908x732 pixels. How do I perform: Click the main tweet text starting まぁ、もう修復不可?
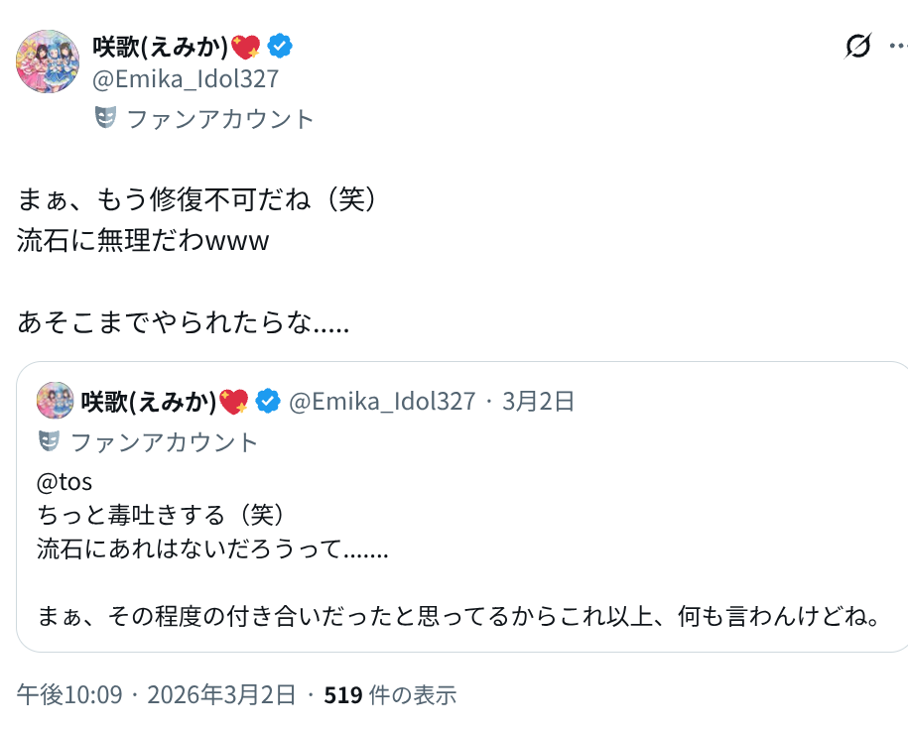(x=198, y=199)
